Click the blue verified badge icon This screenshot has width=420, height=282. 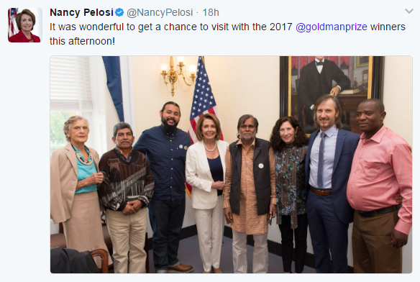point(119,12)
